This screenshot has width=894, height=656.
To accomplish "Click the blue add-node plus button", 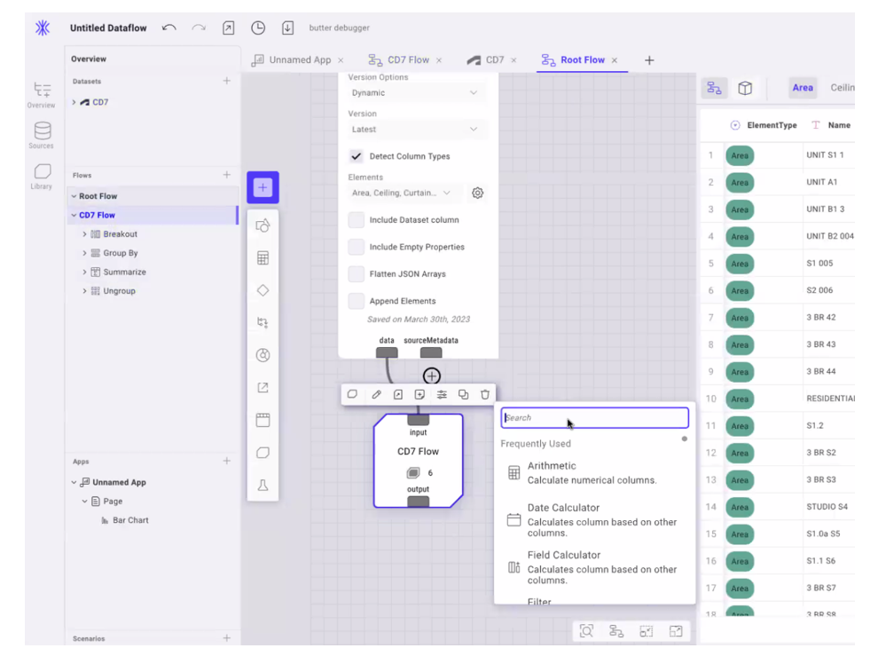I will click(x=263, y=187).
